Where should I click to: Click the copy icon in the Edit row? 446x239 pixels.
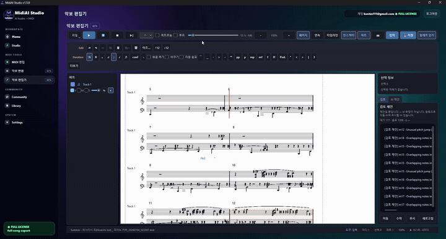click(110, 48)
